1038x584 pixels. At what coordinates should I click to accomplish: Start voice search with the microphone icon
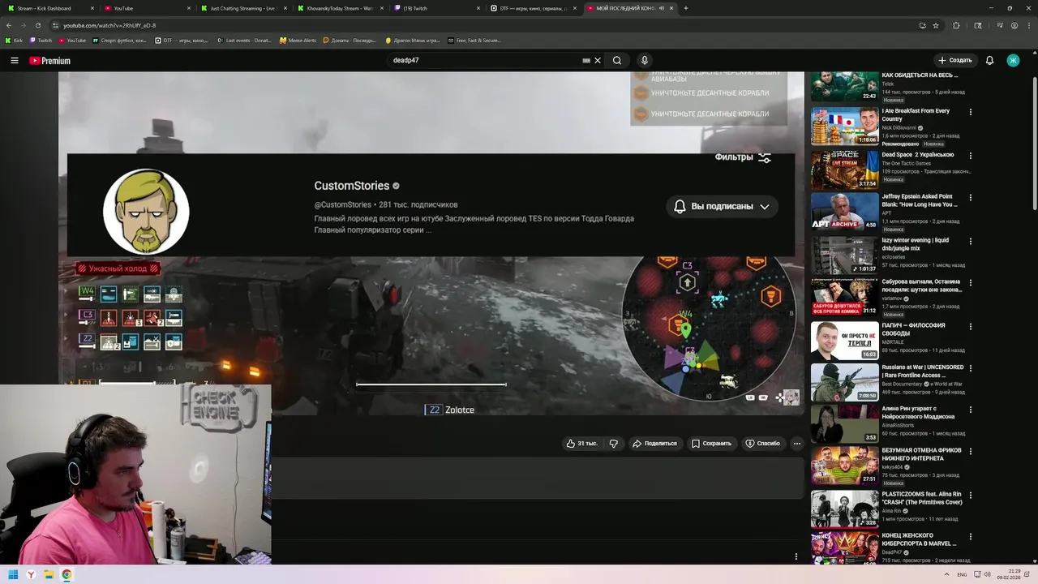[645, 60]
